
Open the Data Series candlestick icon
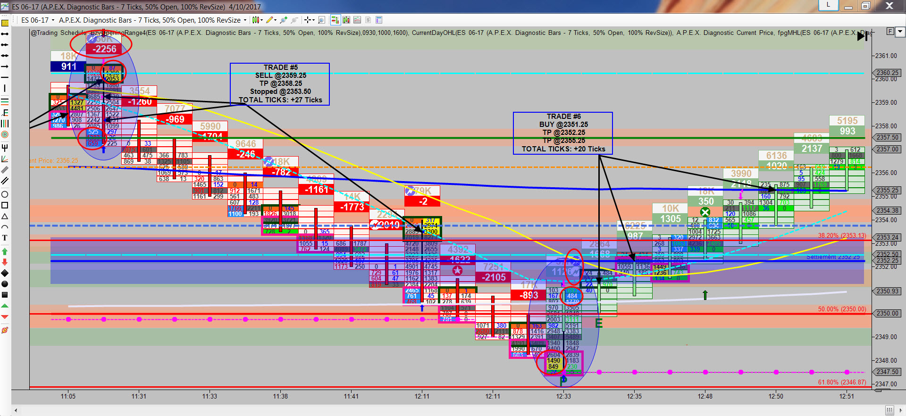pos(346,20)
